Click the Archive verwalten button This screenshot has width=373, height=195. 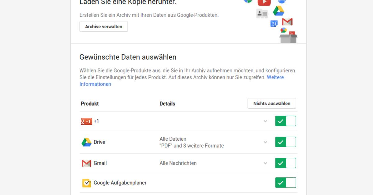pos(104,27)
